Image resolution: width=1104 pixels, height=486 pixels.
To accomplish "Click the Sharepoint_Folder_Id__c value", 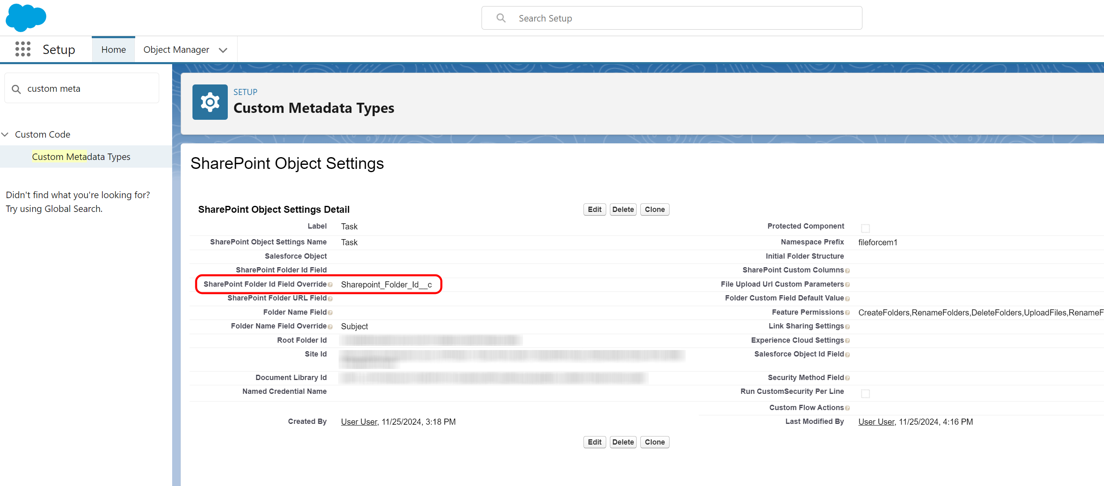I will pyautogui.click(x=386, y=285).
